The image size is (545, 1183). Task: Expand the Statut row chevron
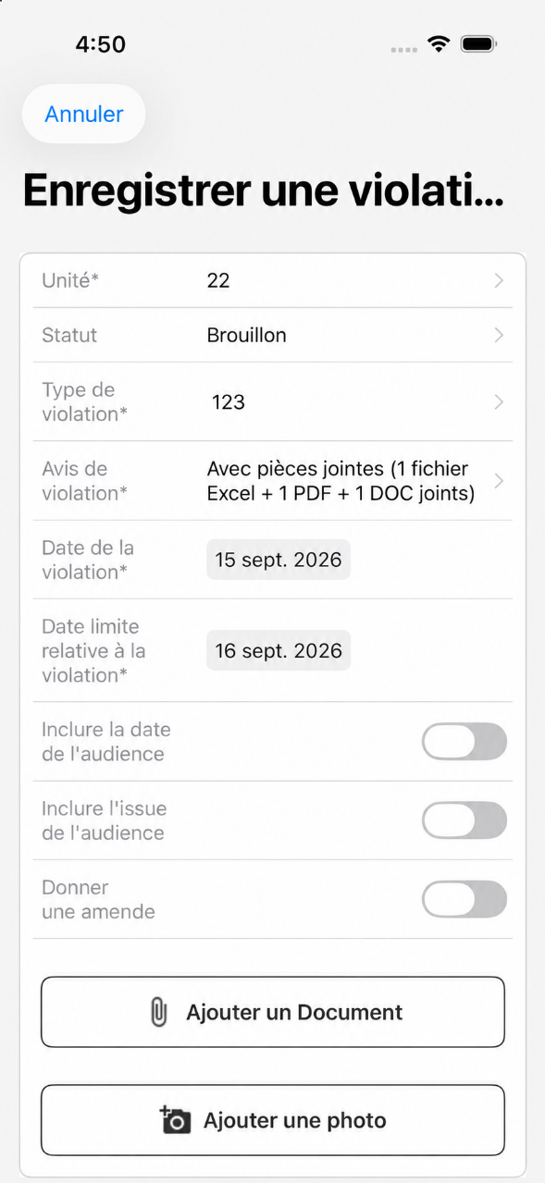(x=499, y=335)
